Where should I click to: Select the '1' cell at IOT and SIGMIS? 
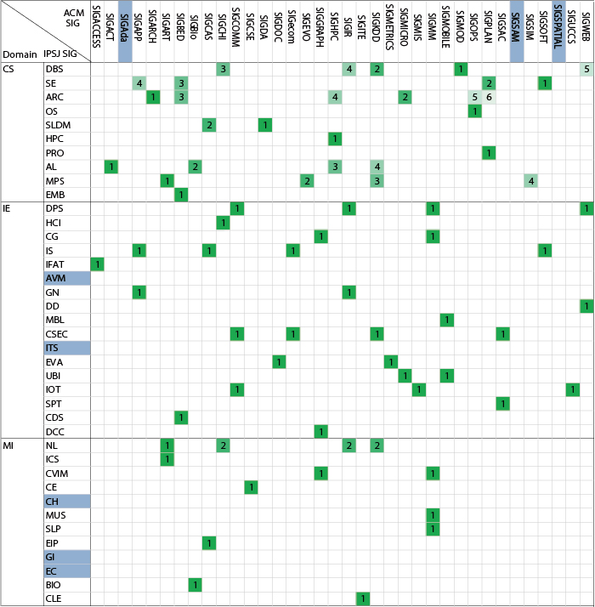pos(419,389)
